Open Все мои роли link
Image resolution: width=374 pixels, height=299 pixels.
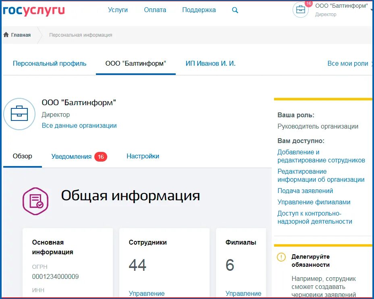(x=348, y=63)
